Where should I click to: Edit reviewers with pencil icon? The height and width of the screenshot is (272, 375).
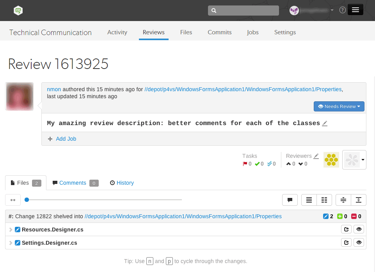tap(316, 156)
